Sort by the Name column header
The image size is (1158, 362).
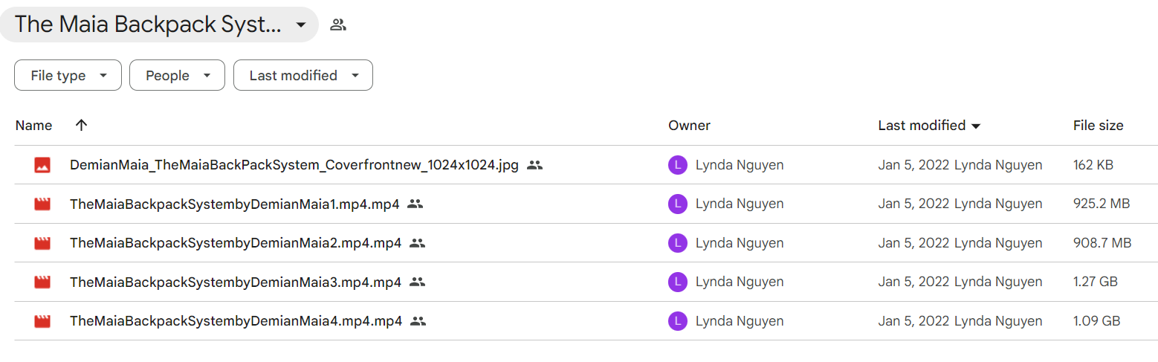click(33, 126)
